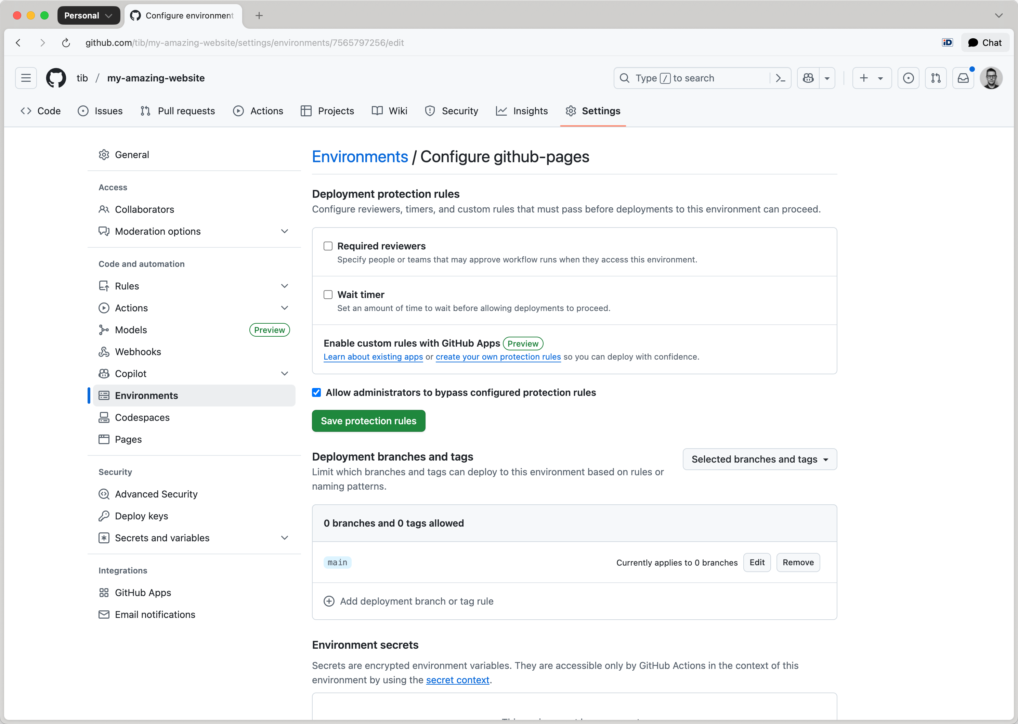Enable the Wait timer rule

328,295
